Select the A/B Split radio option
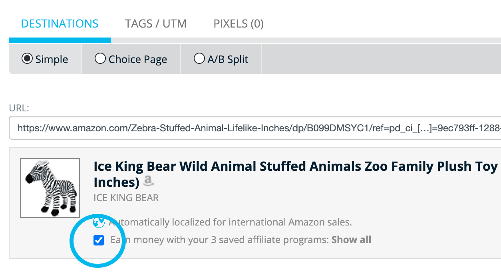 [199, 59]
